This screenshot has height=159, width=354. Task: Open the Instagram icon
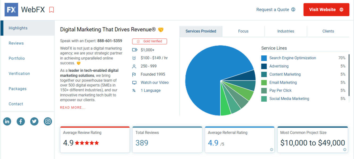[48, 121]
